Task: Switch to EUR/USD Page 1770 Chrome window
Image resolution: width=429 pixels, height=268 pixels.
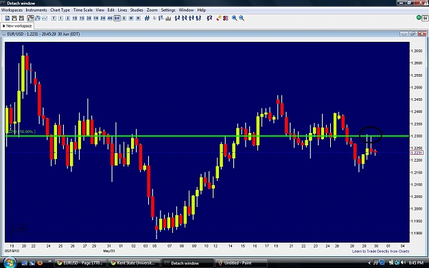Action: click(x=80, y=263)
